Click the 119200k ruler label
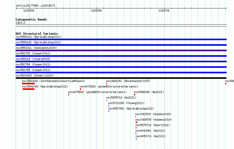This screenshot has width=234, height=149. tap(164, 11)
